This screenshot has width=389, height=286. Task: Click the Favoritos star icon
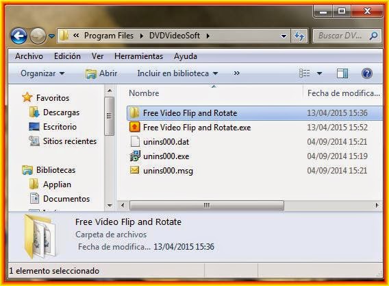pyautogui.click(x=27, y=97)
